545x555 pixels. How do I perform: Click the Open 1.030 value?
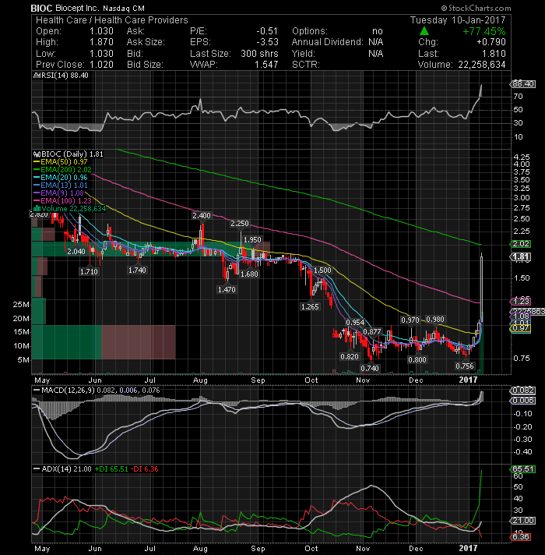click(x=101, y=31)
